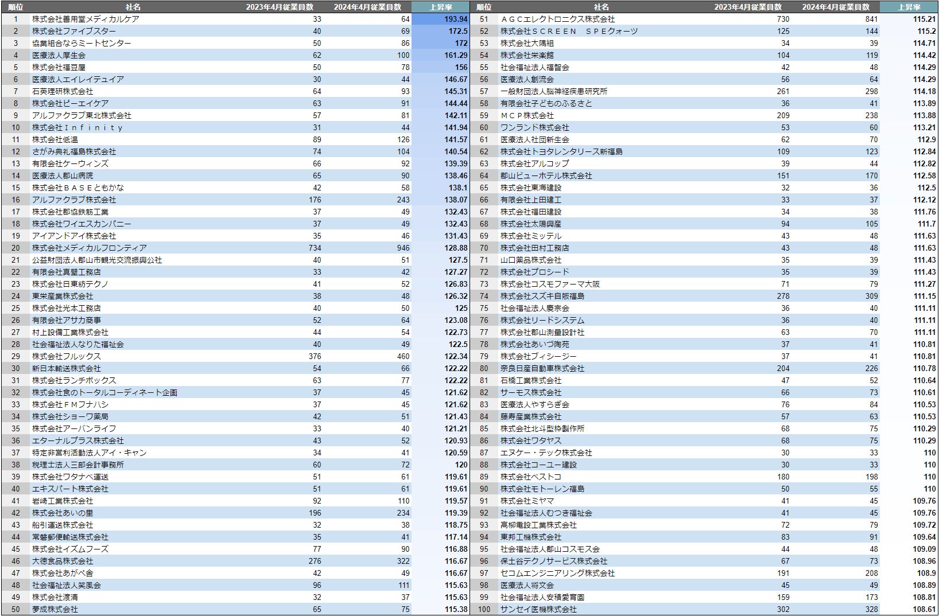Select 株式会社ワイエスカンパニー cell
Screen dimensions: 939x616
point(82,224)
